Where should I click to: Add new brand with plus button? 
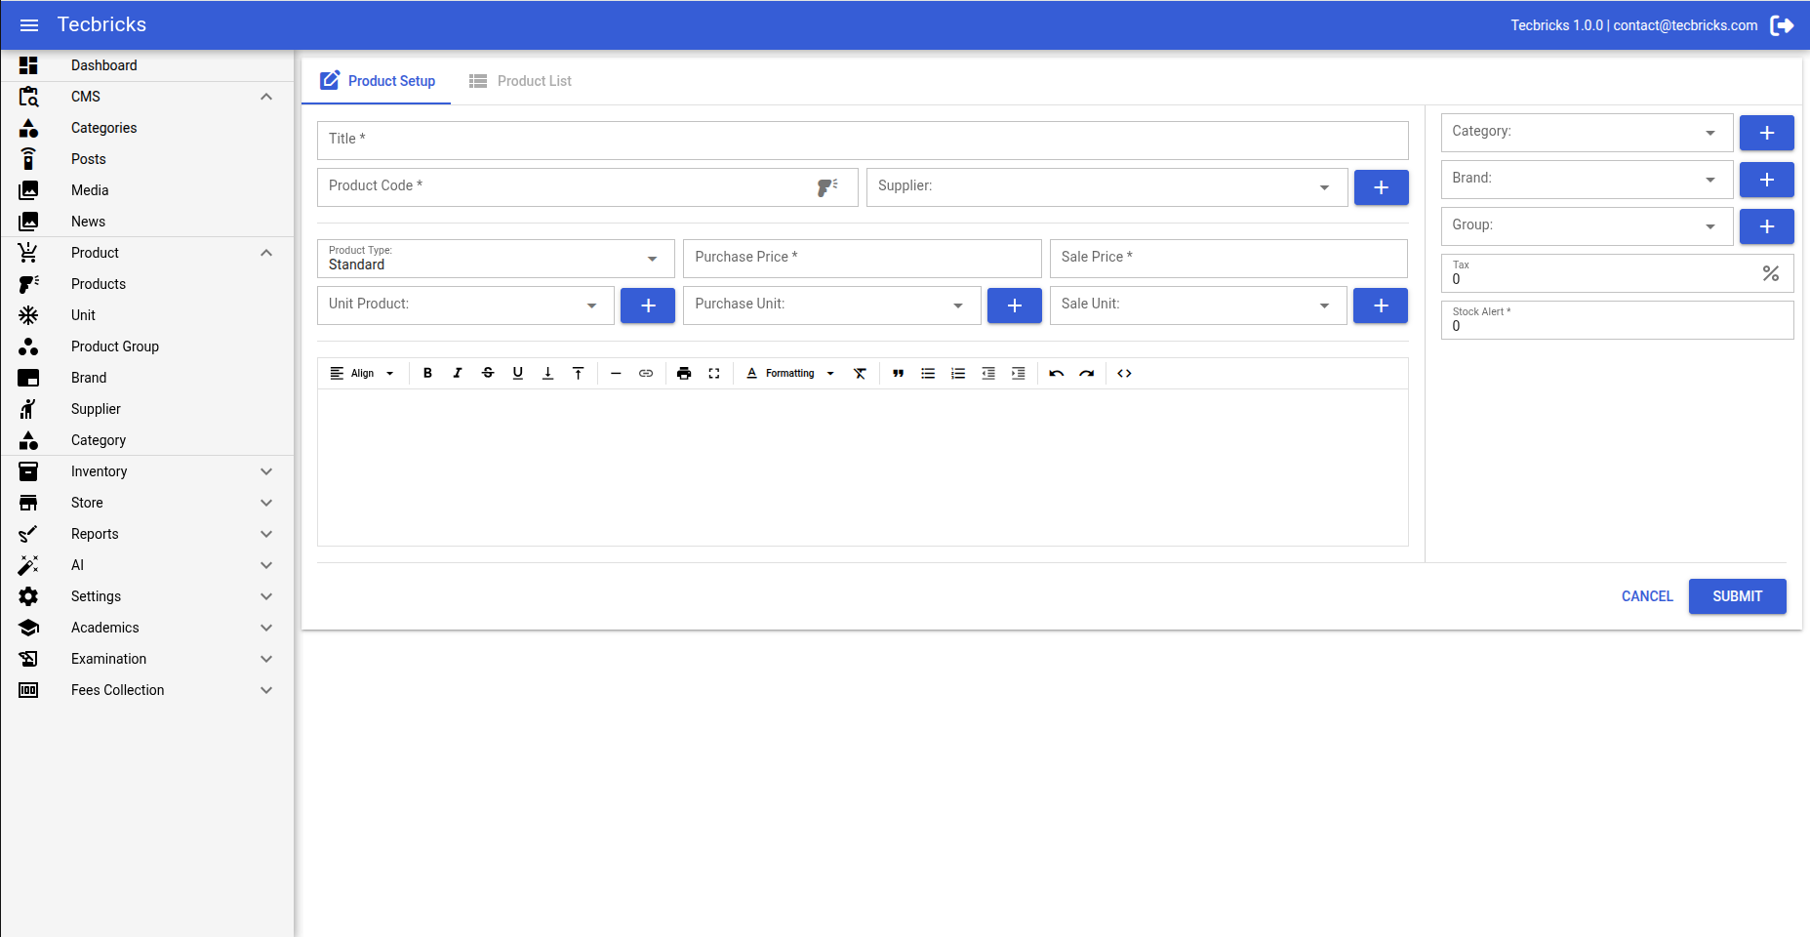tap(1766, 180)
